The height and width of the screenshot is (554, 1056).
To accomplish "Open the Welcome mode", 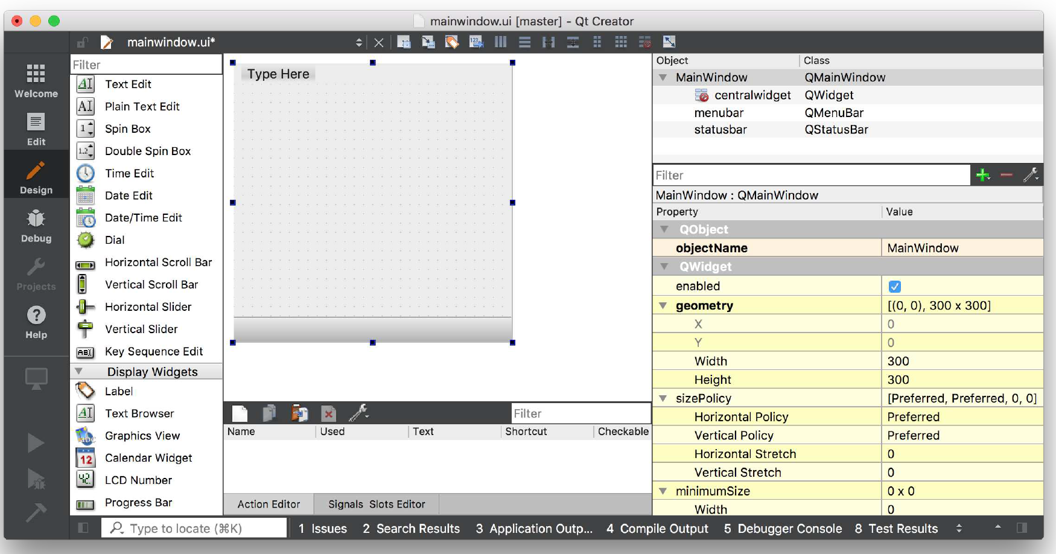I will click(x=36, y=81).
